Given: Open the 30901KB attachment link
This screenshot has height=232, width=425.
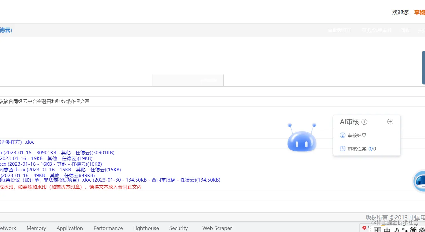Looking at the screenshot, I should 57,153.
